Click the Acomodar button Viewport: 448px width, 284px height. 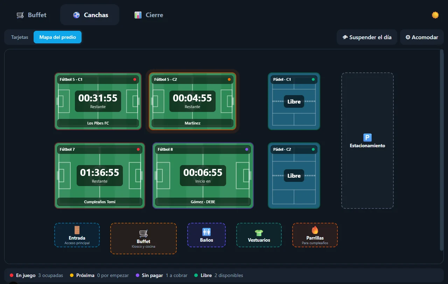pos(422,37)
